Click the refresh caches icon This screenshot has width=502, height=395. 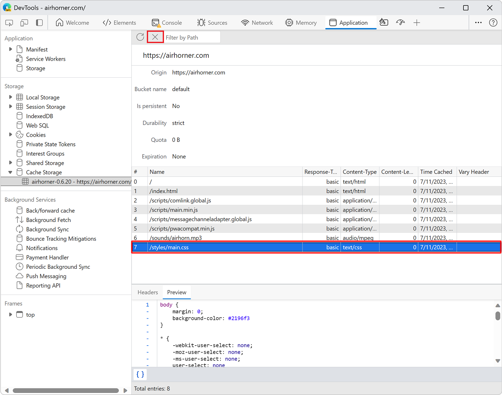tap(140, 37)
